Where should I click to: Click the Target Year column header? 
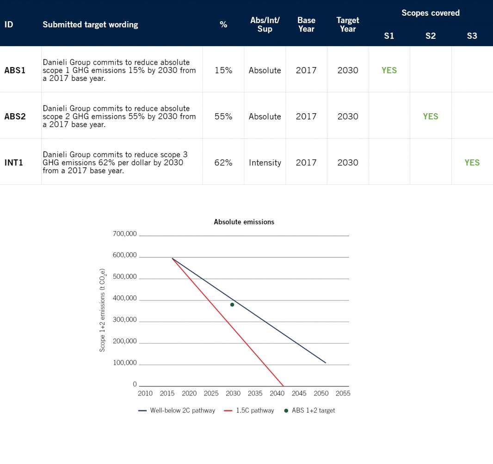tap(348, 24)
